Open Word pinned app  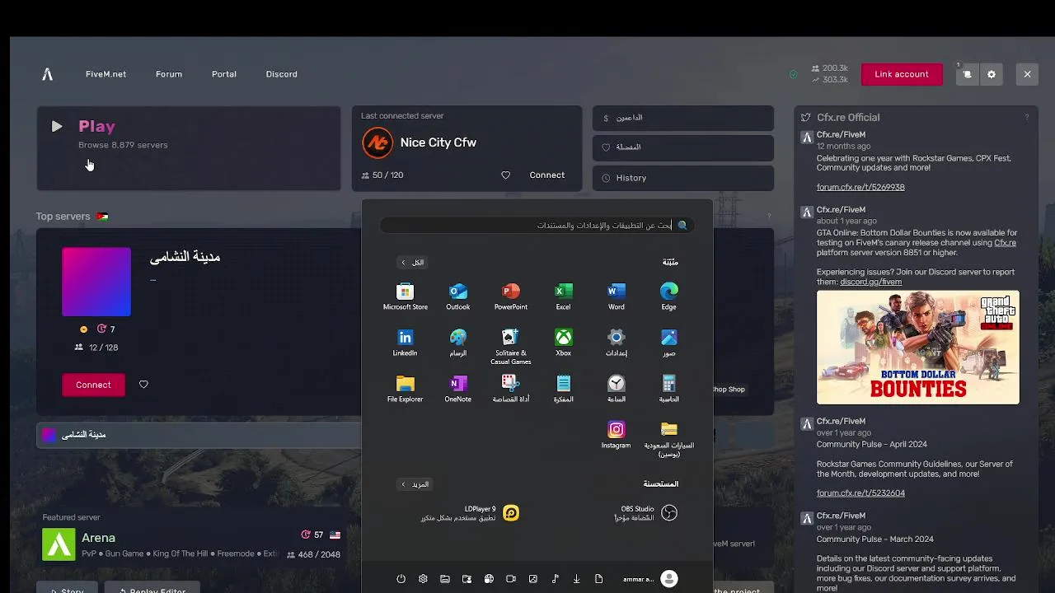[x=617, y=296]
